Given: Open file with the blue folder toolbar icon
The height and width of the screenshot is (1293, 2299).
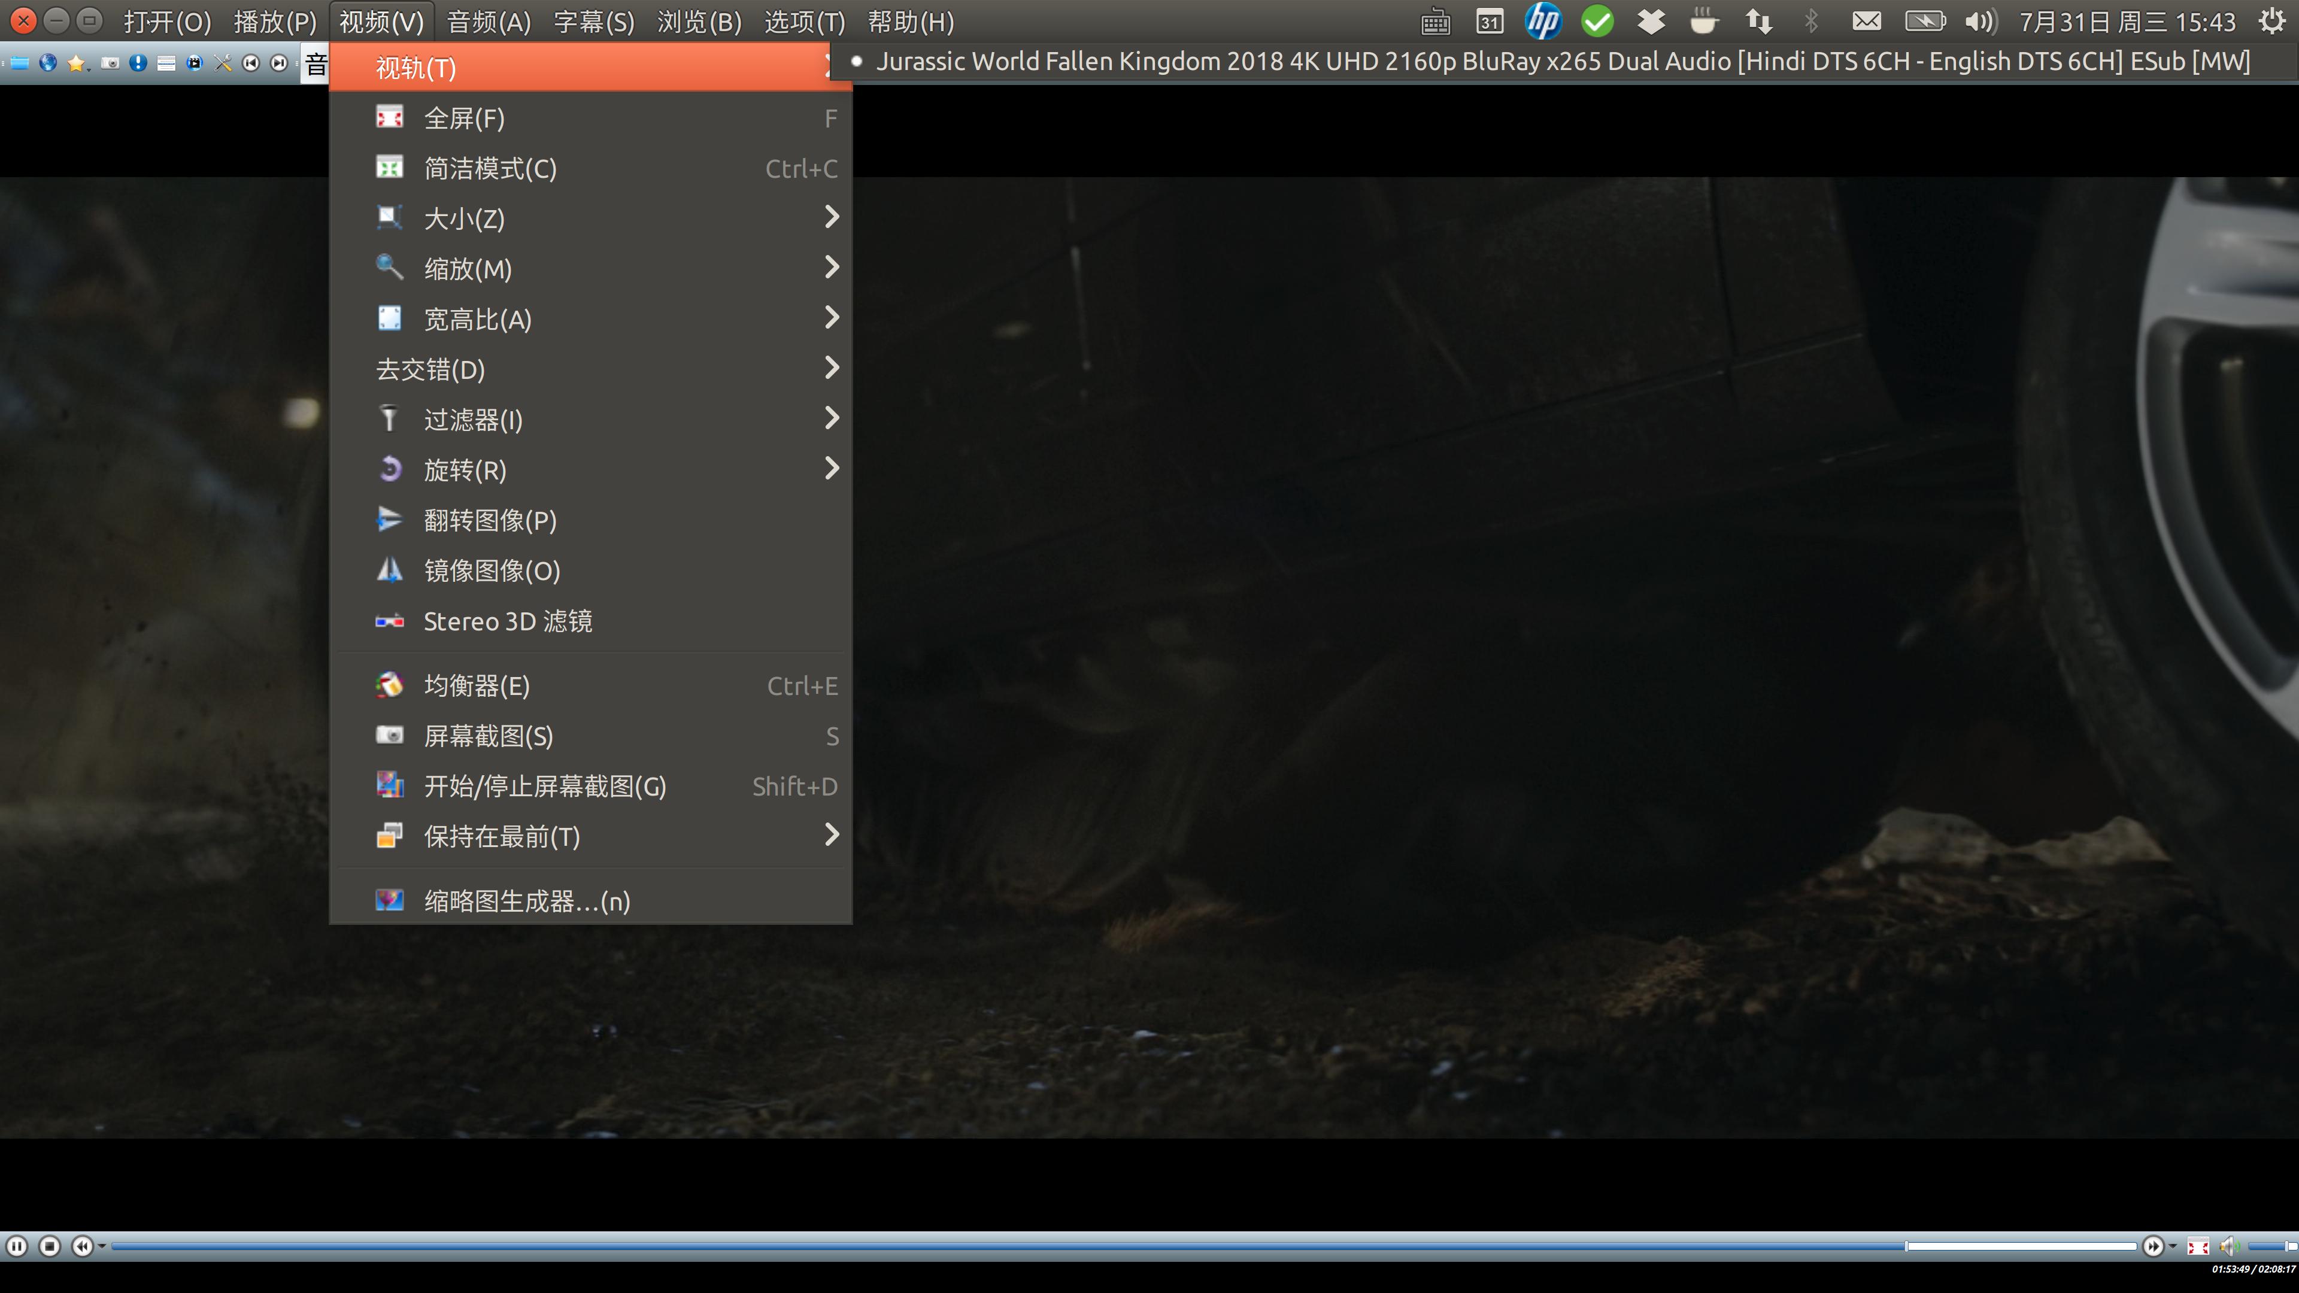Looking at the screenshot, I should click(20, 63).
